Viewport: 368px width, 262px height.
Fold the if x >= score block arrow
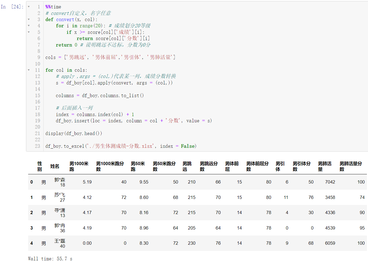[29, 32]
